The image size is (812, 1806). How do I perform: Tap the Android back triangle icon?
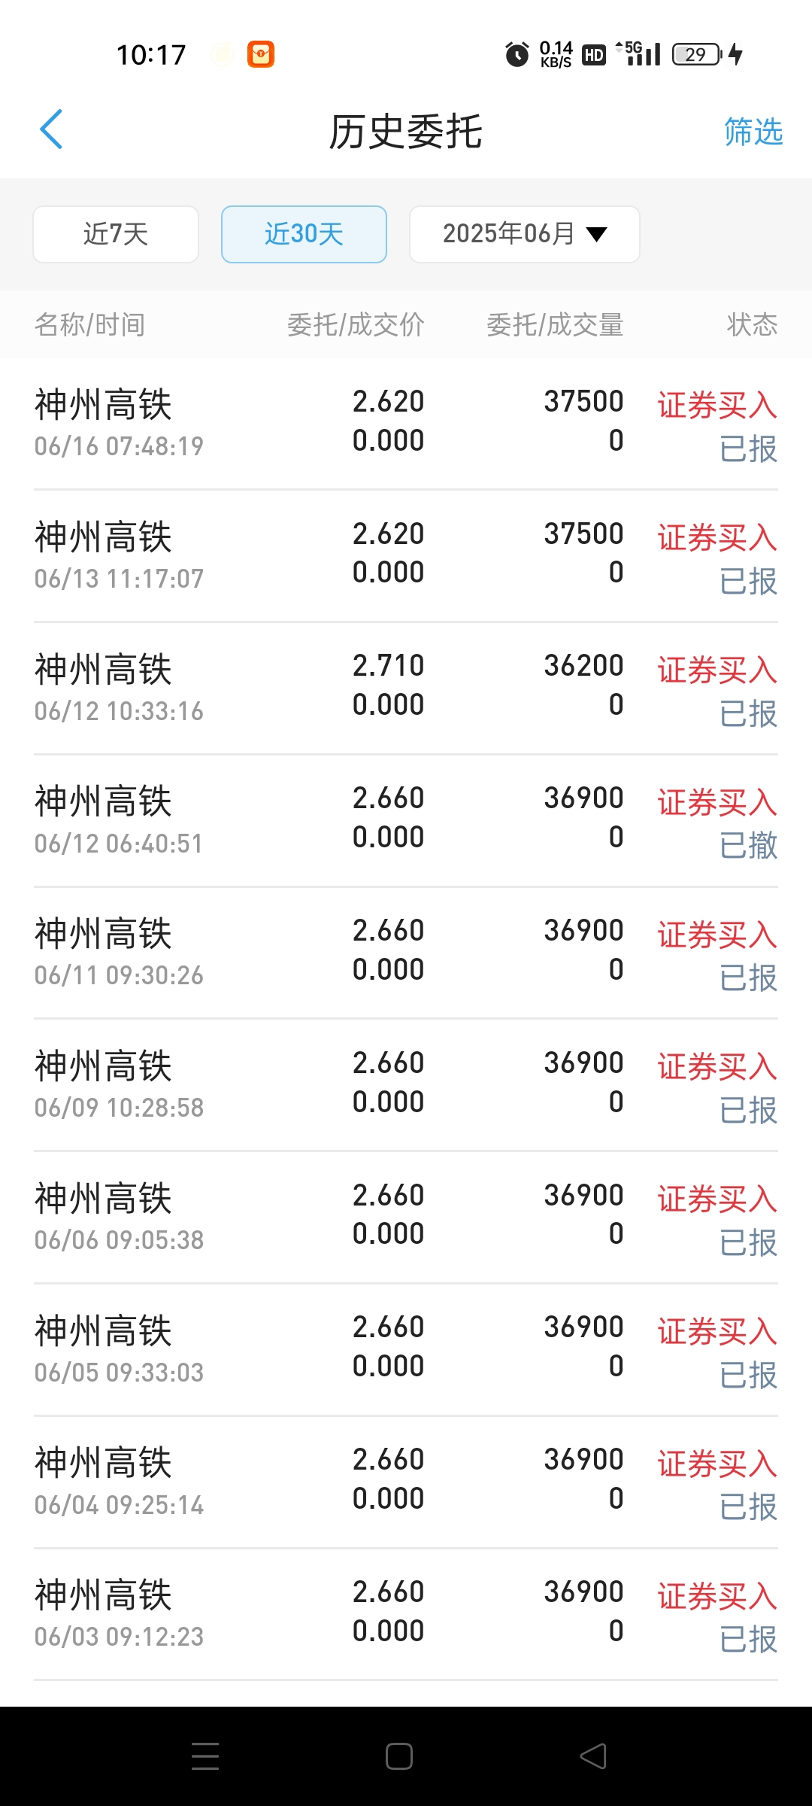pos(593,1756)
